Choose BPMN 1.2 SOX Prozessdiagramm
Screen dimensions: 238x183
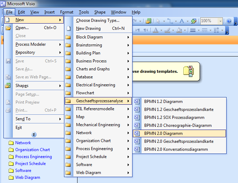coord(179,117)
